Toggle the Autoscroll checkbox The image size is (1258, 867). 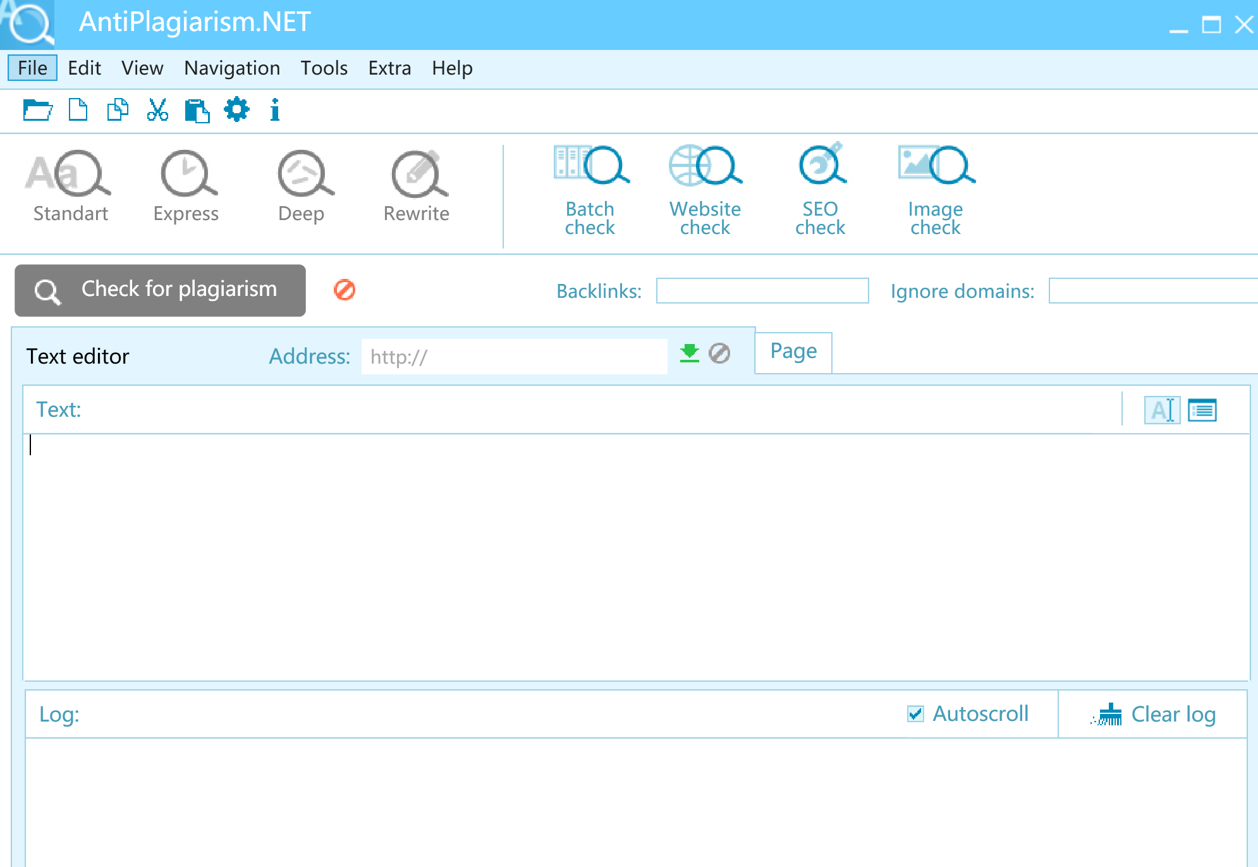(x=915, y=714)
